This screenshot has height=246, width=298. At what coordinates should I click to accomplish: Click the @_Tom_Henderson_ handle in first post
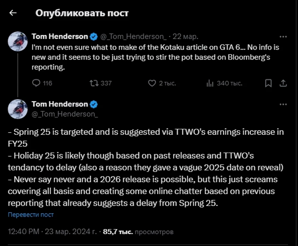tap(134, 37)
